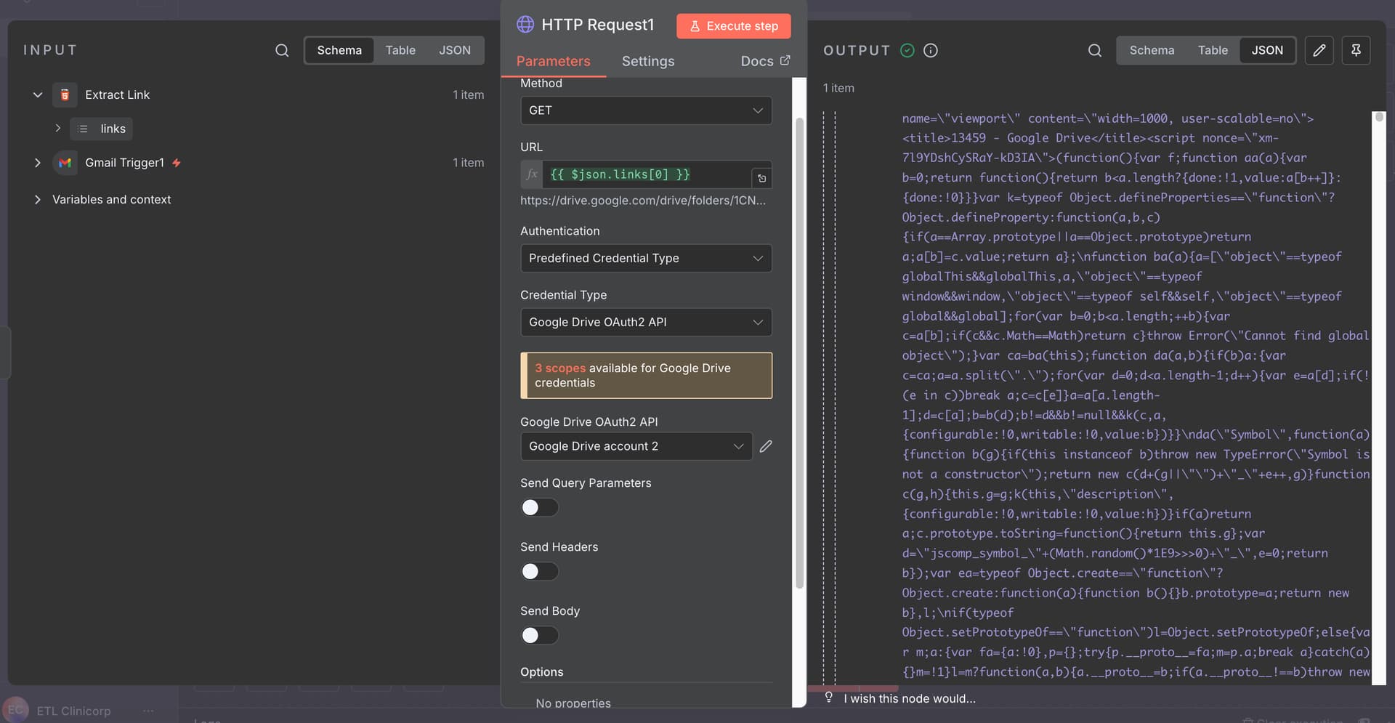
Task: Select OUTPUT Table view tab
Action: click(x=1213, y=50)
